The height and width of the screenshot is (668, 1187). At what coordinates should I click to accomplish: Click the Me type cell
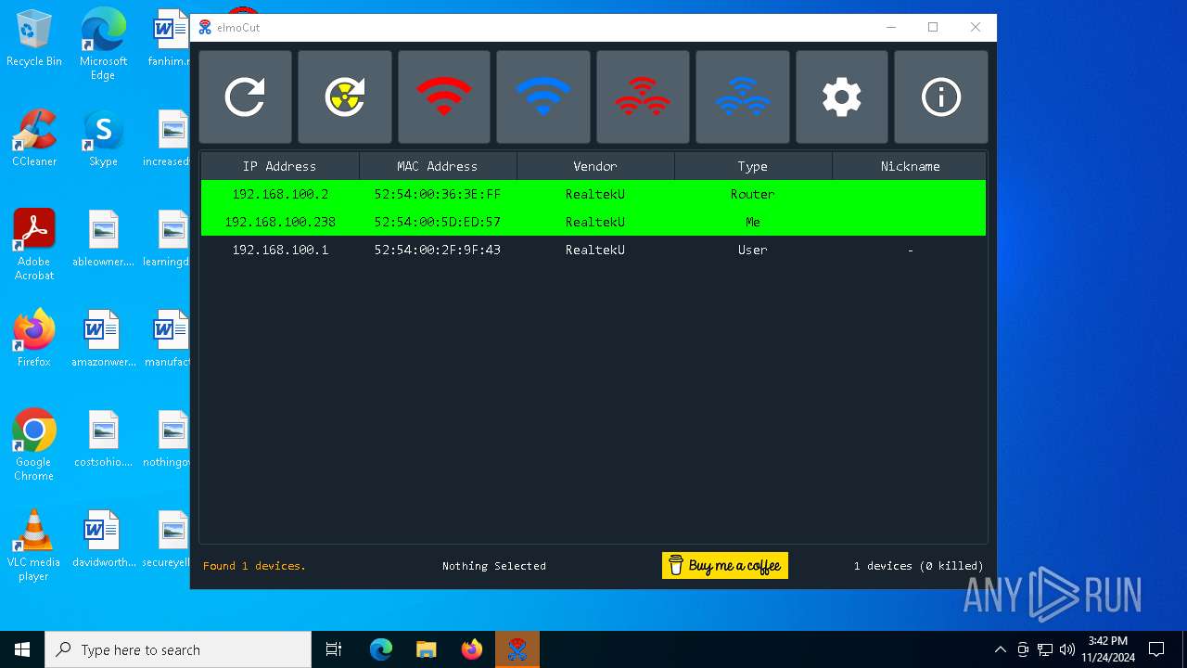[x=753, y=222]
